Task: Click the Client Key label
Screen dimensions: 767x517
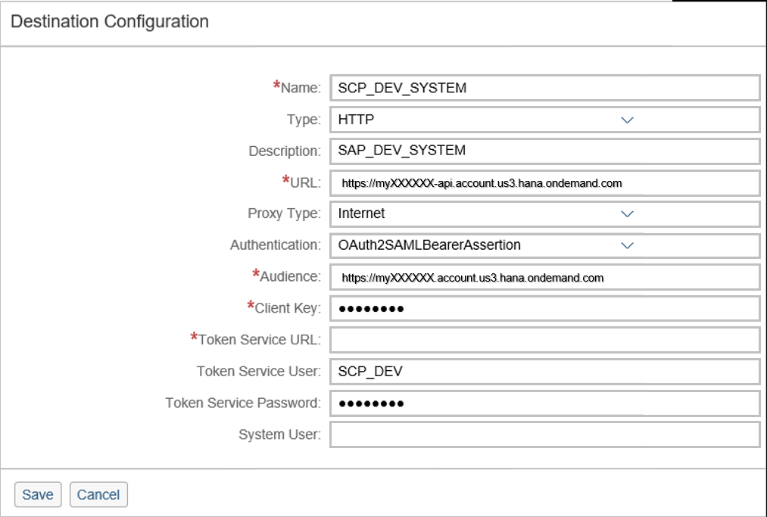Action: (x=288, y=307)
